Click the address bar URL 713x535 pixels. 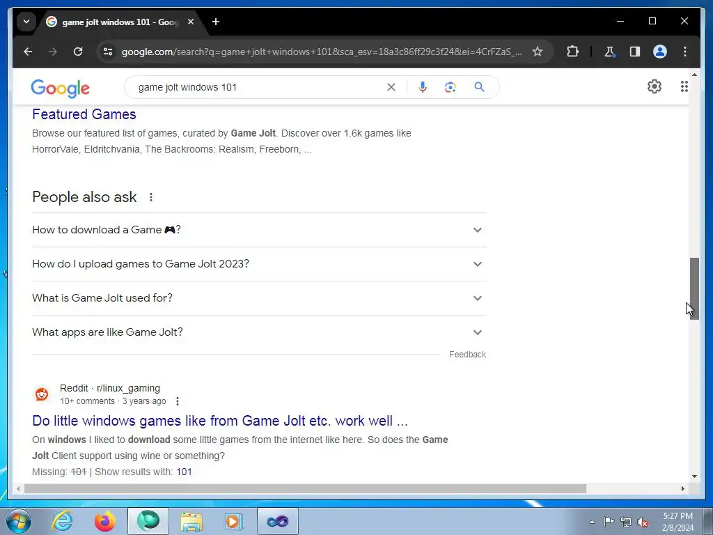tap(322, 52)
